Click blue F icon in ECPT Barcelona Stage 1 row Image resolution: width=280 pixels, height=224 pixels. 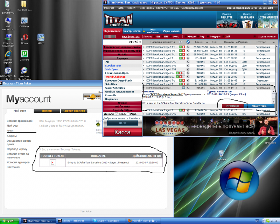click(x=183, y=88)
